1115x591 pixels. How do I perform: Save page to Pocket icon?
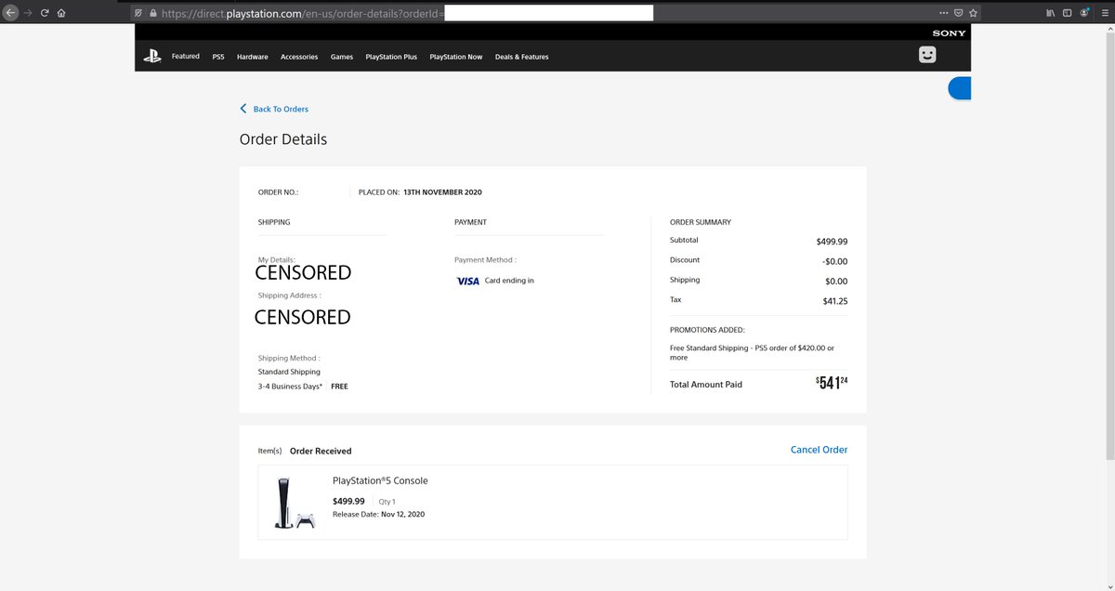pos(959,13)
